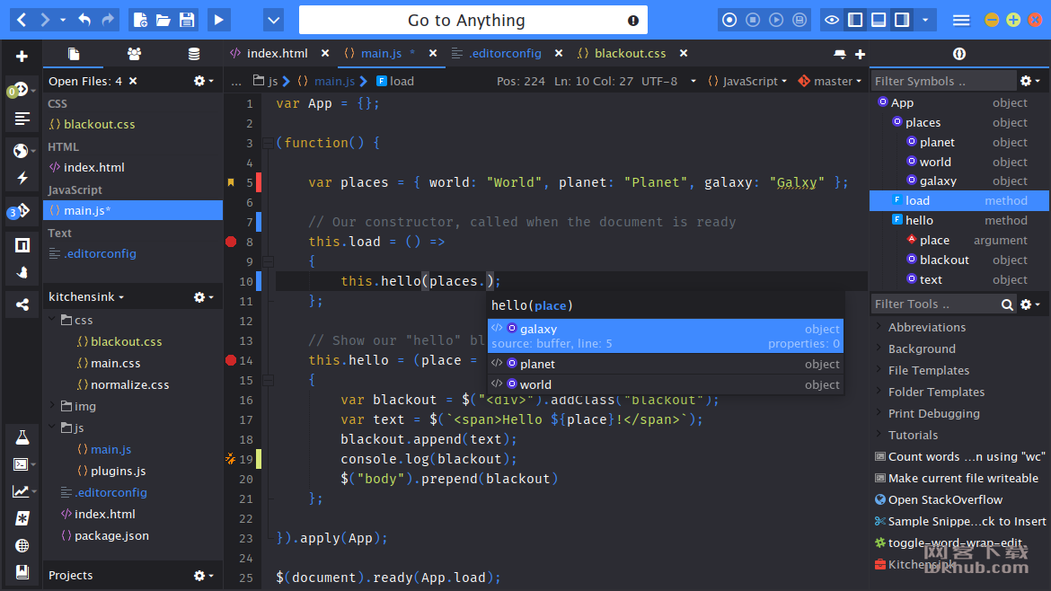Select the planet completion suggestion
The height and width of the screenshot is (591, 1051).
point(665,364)
